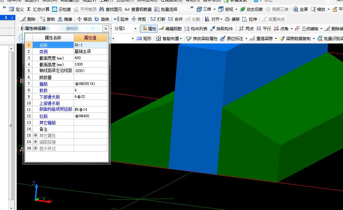Activate 拾取构件 pick component tool
The height and width of the screenshot is (210, 343).
point(221,29)
